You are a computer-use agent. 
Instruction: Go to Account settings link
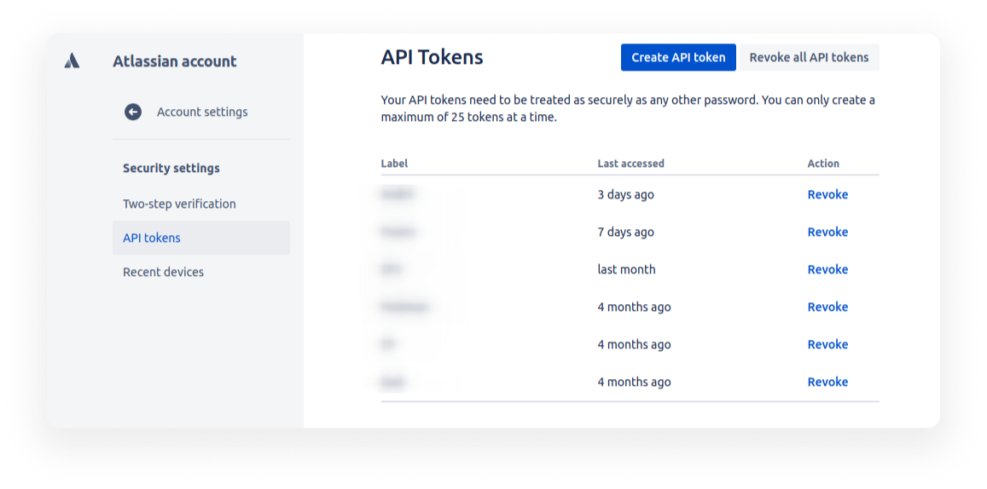pos(202,112)
